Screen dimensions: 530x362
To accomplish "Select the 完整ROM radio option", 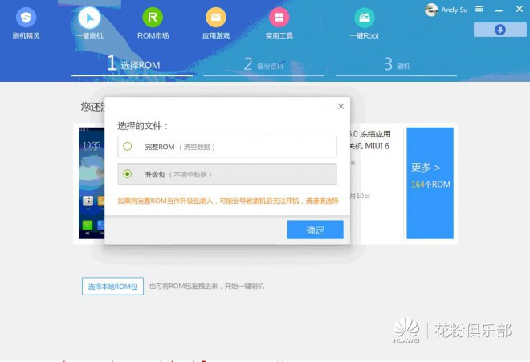I will click(x=128, y=147).
